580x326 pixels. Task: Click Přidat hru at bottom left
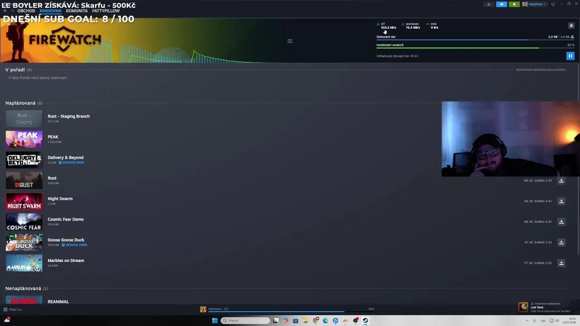13,310
